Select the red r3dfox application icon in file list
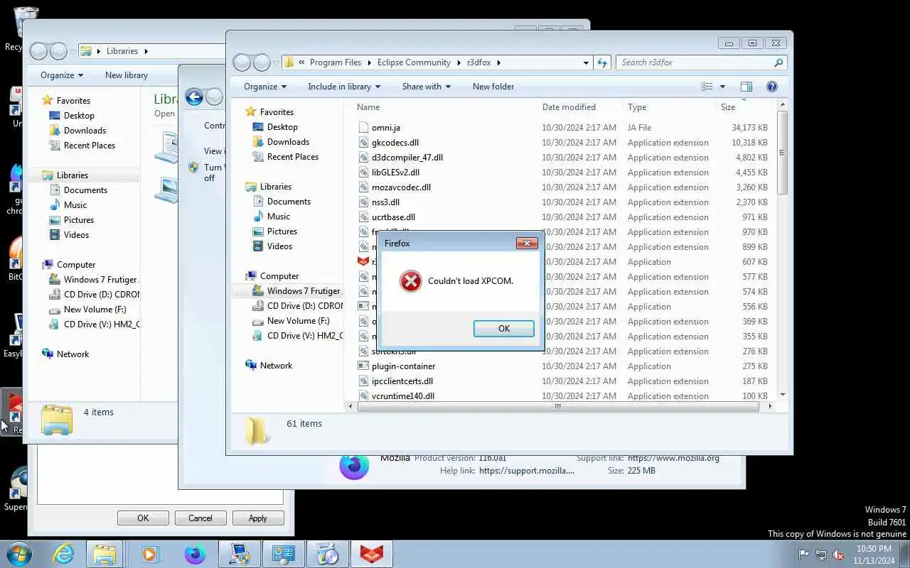This screenshot has width=910, height=568. point(363,262)
